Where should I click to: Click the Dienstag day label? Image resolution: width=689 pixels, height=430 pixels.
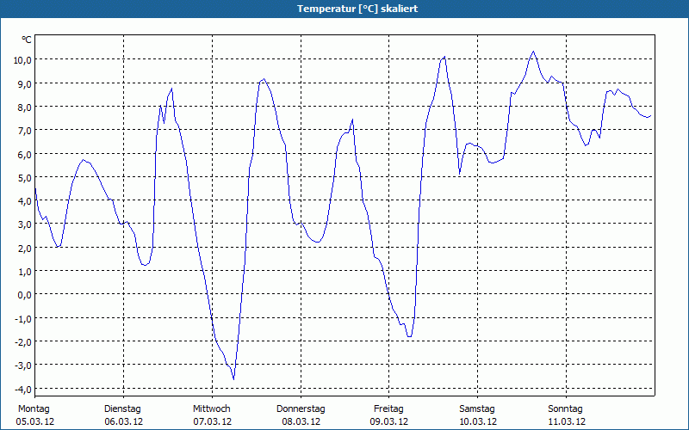tap(122, 409)
